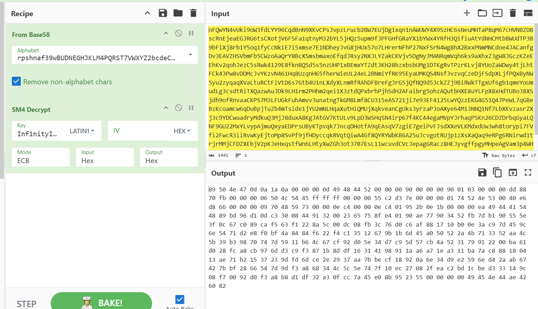Toggle Remove non-alphabet chars checkbox
The image size is (538, 309).
click(x=17, y=81)
